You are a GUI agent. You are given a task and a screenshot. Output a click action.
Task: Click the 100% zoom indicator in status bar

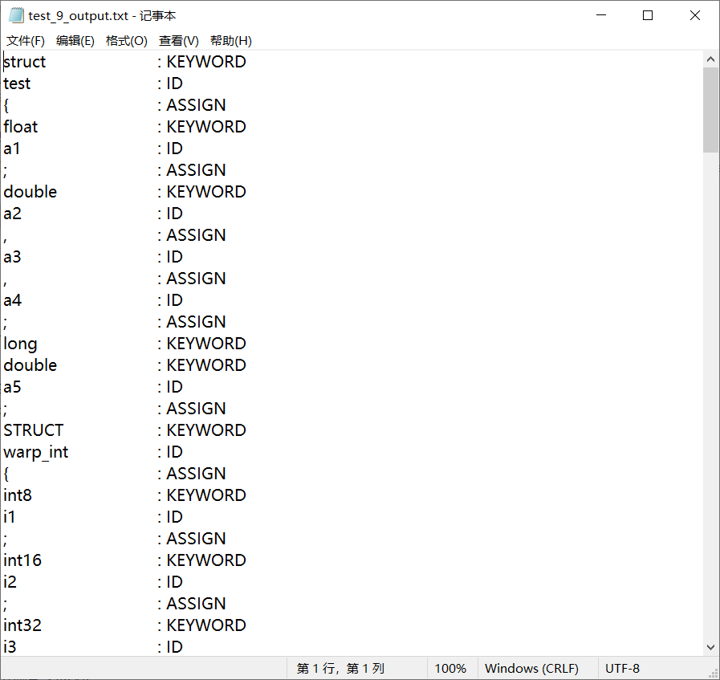450,669
